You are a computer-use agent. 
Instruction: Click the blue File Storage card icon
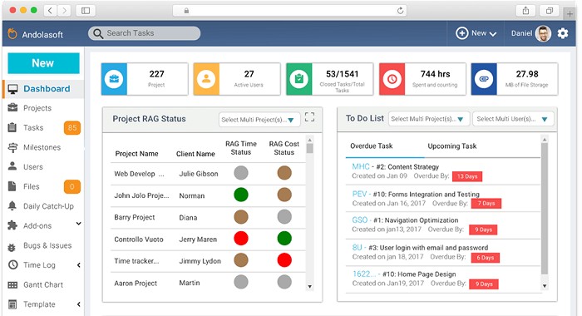coord(484,79)
